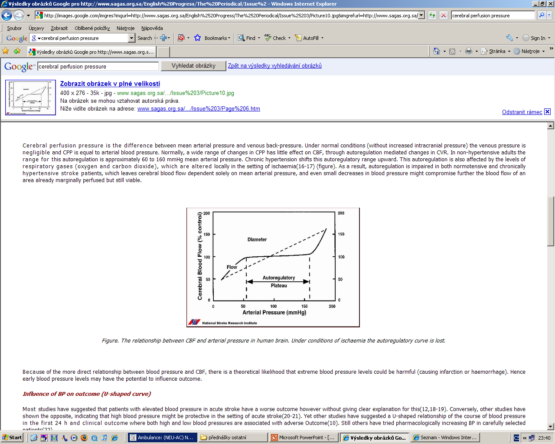Viewport: 555px width, 444px height.
Task: Open the Úpravy menu
Action: [x=36, y=28]
